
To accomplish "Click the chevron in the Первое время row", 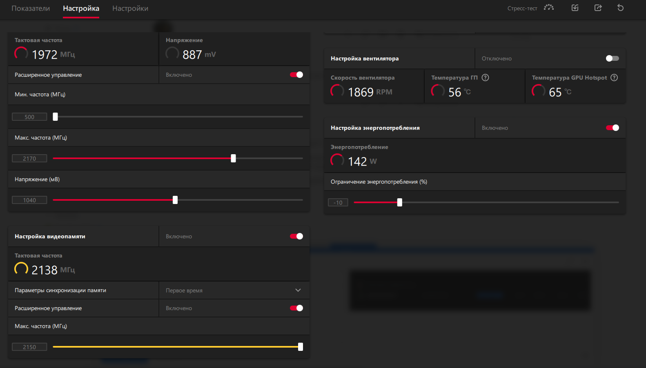I will (298, 290).
